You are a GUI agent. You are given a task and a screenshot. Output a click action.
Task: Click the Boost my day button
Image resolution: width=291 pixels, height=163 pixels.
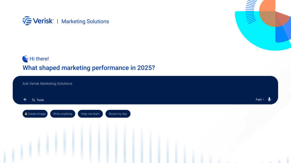pyautogui.click(x=118, y=114)
